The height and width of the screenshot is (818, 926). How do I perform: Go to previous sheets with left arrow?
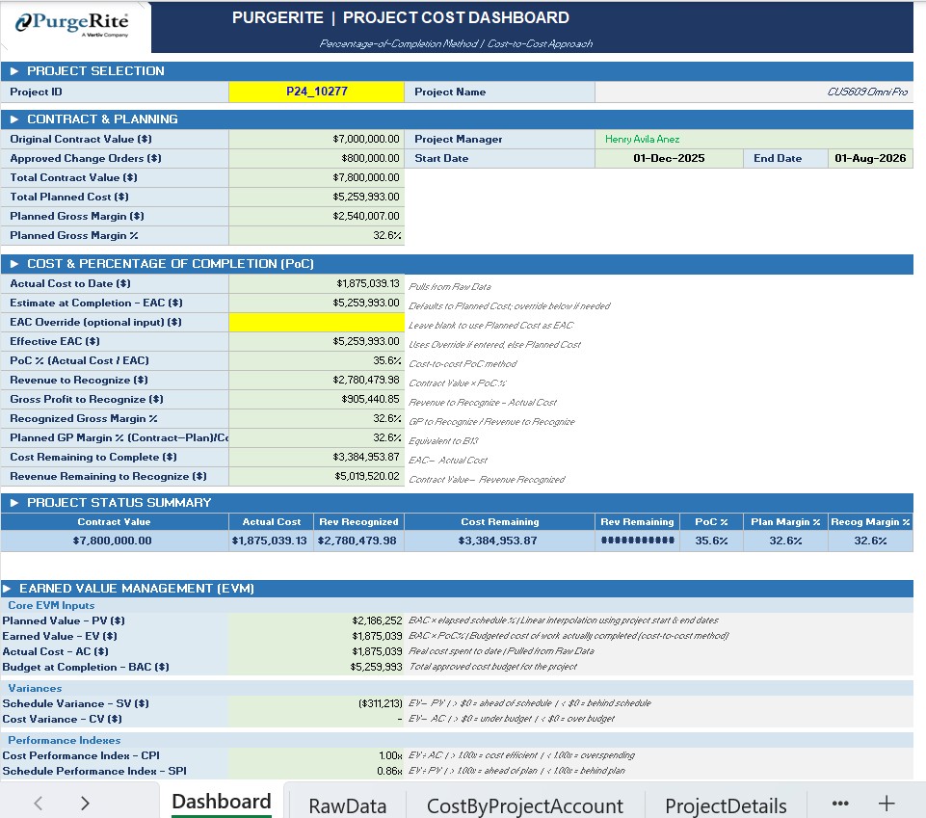[x=39, y=803]
